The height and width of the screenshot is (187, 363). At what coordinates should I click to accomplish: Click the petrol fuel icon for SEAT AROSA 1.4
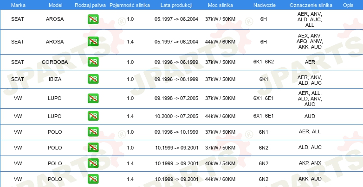[93, 42]
